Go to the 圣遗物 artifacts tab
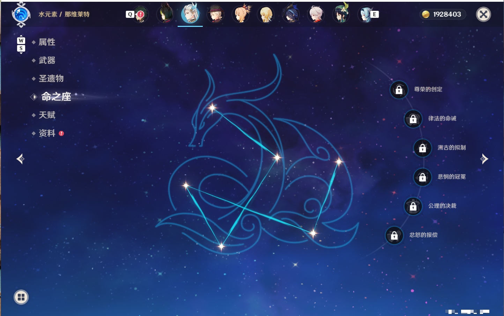The height and width of the screenshot is (316, 504). [51, 79]
